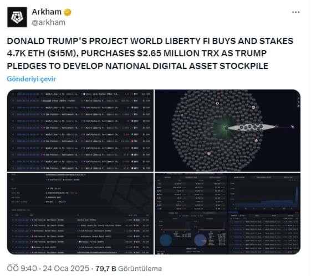The width and height of the screenshot is (311, 276).
Task: Open the network graph visualization image
Action: tap(227, 131)
